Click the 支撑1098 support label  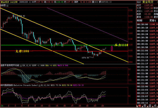[x=22, y=51]
